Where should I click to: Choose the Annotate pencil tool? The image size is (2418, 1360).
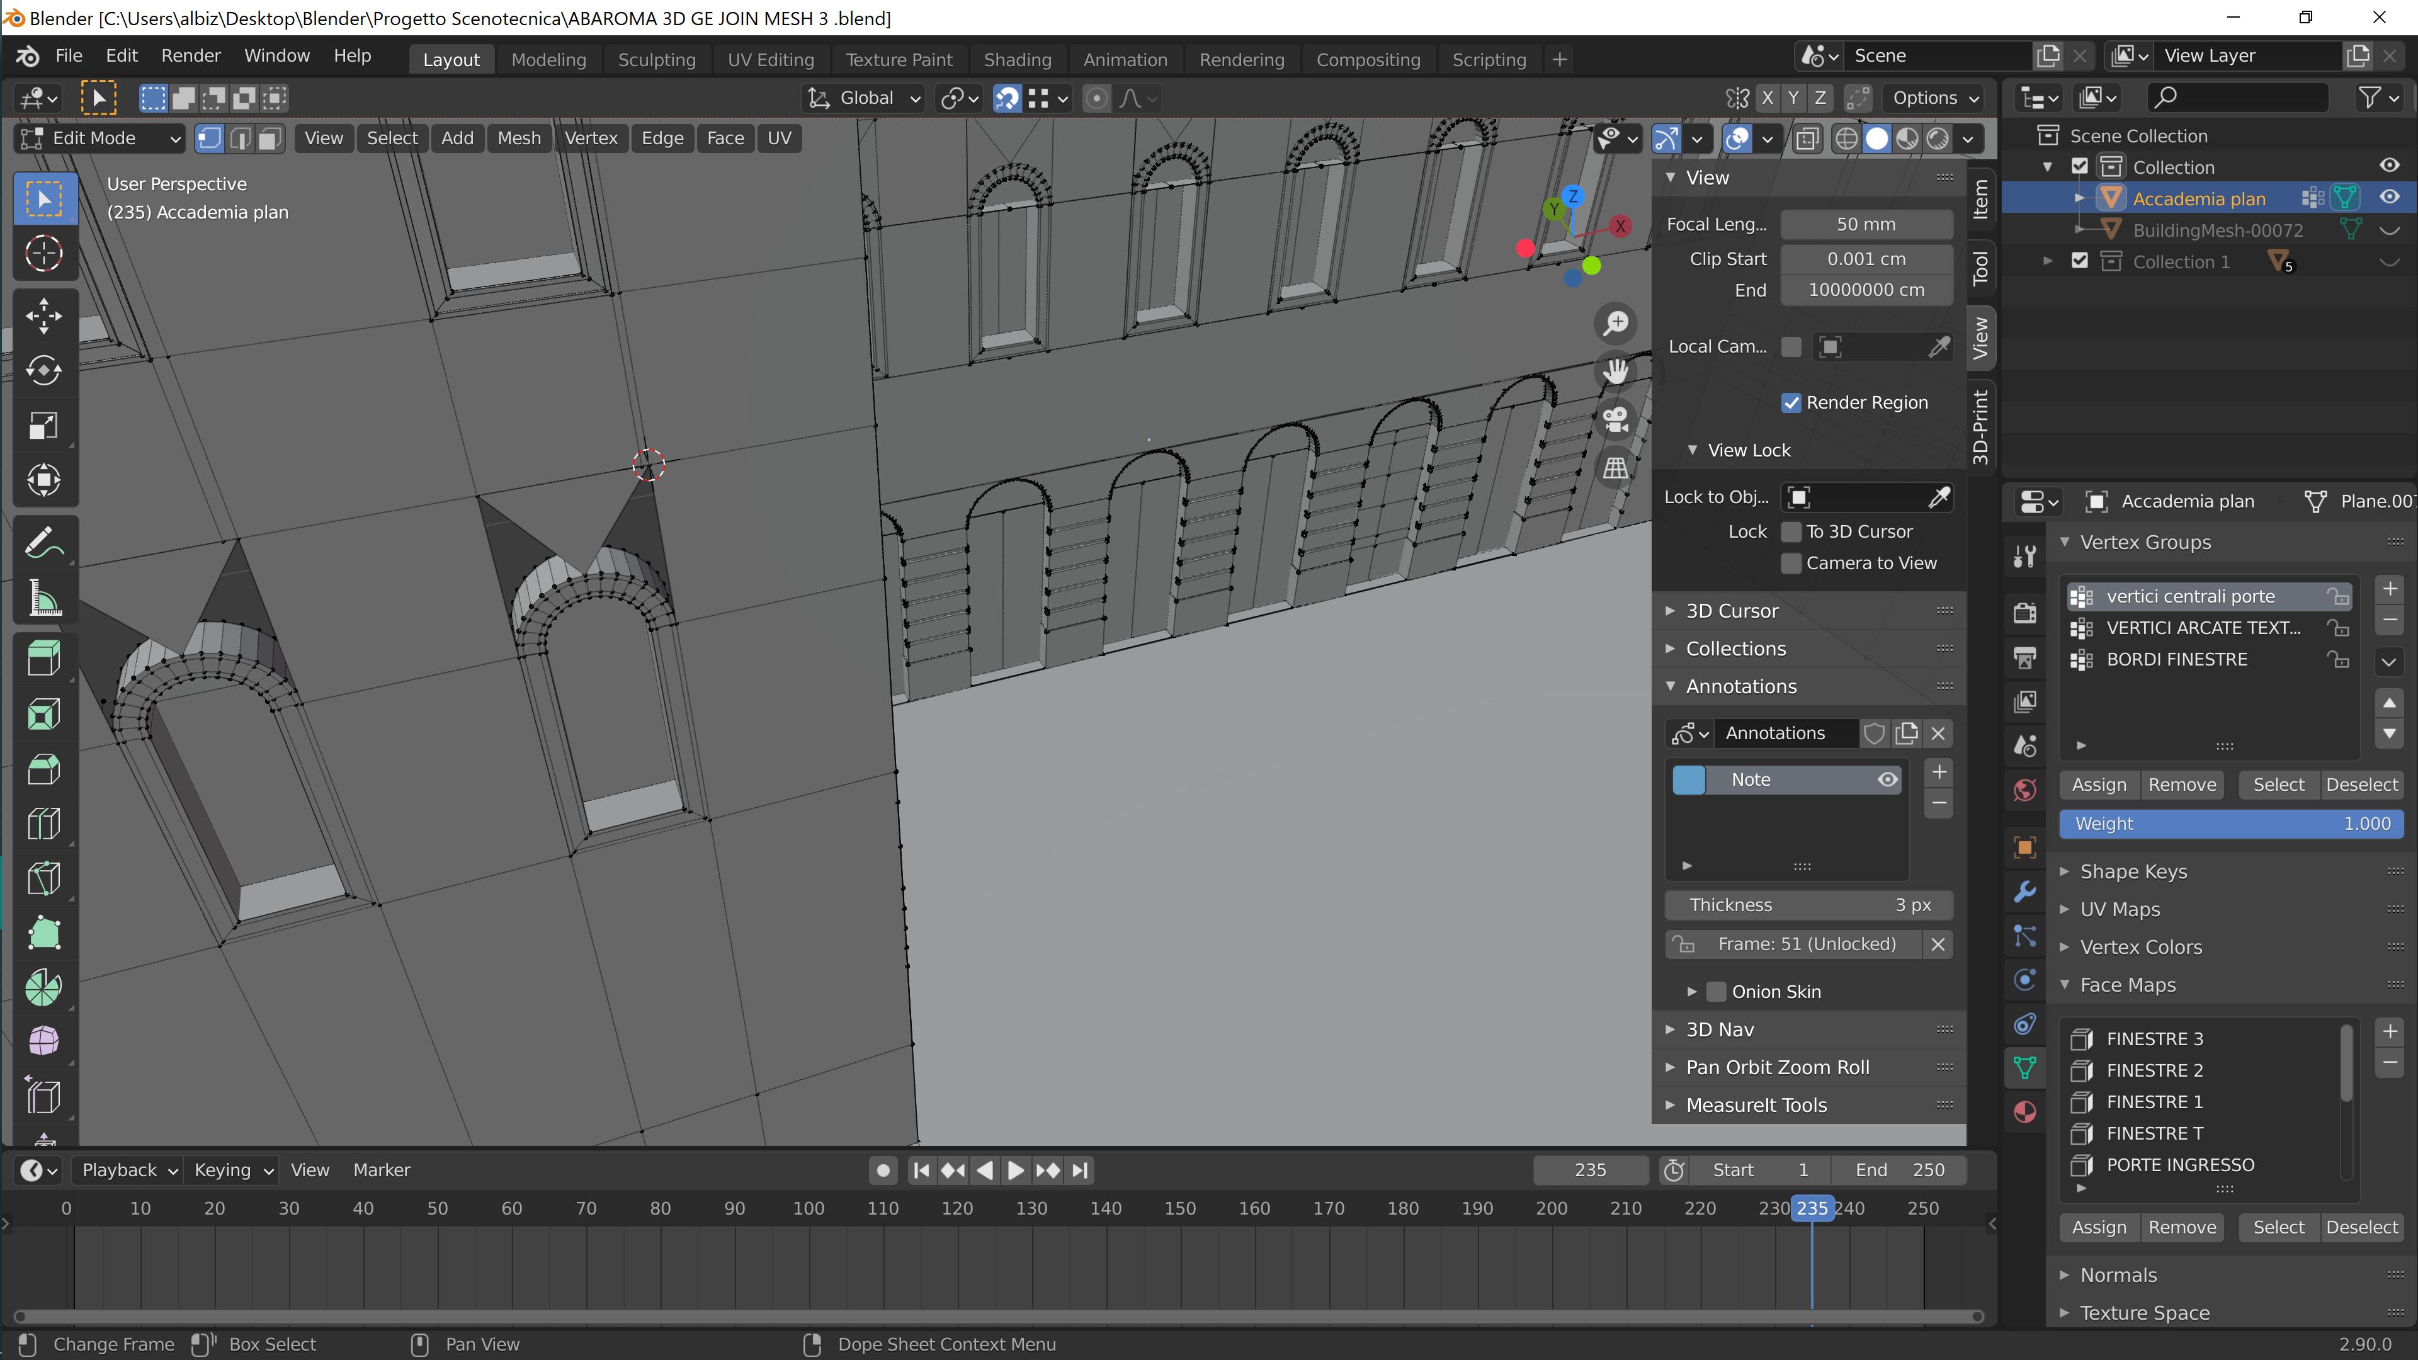(x=44, y=543)
